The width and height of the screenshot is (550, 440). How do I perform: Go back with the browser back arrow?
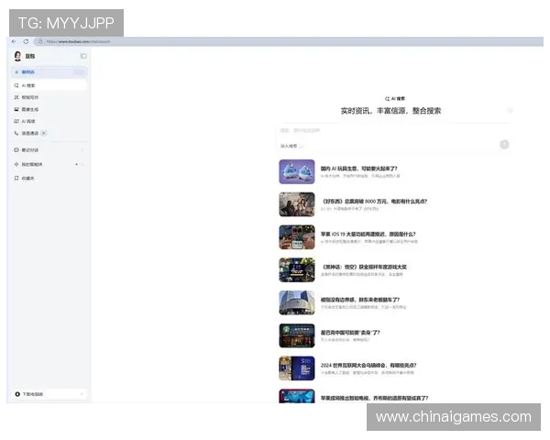tap(14, 41)
